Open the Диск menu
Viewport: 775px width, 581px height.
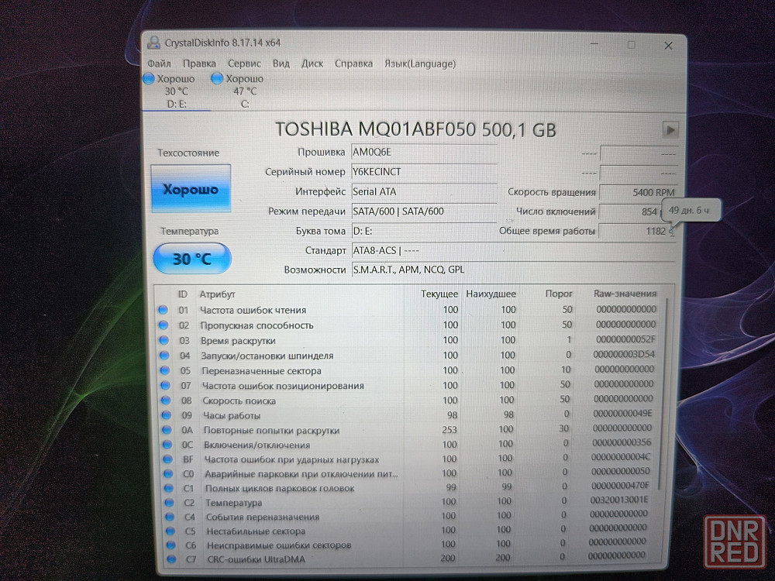(312, 64)
